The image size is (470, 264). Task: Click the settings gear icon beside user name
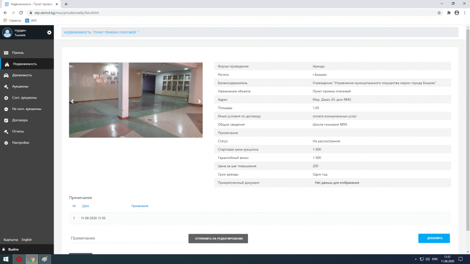tap(49, 32)
